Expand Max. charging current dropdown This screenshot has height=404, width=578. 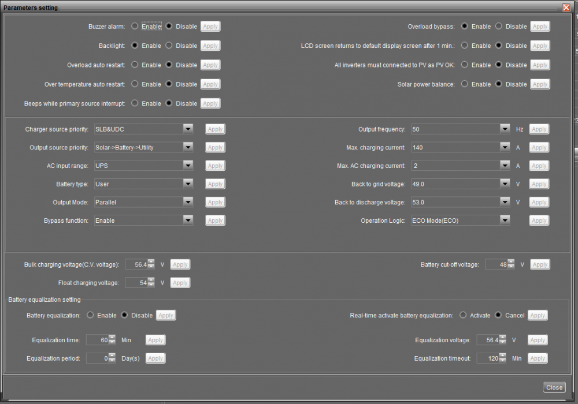click(x=505, y=147)
